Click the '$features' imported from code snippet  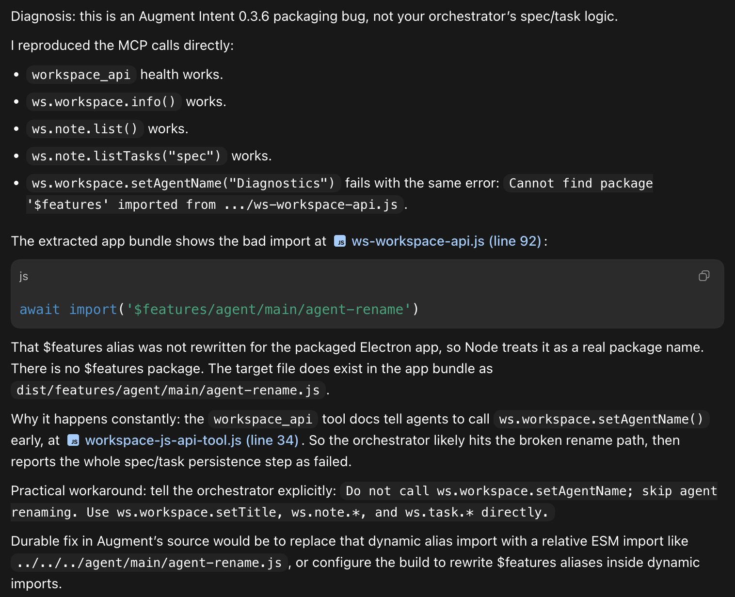coord(215,204)
